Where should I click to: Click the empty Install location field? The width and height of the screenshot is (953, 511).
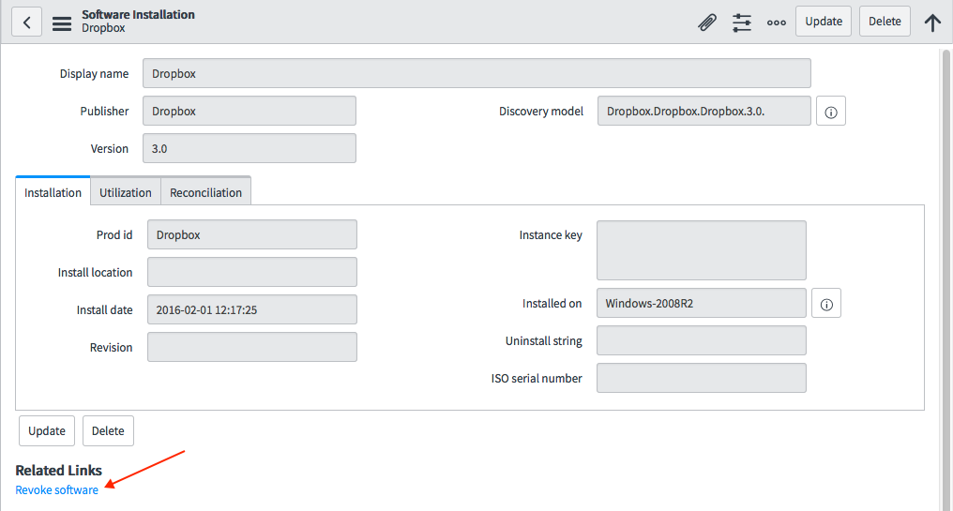click(251, 272)
